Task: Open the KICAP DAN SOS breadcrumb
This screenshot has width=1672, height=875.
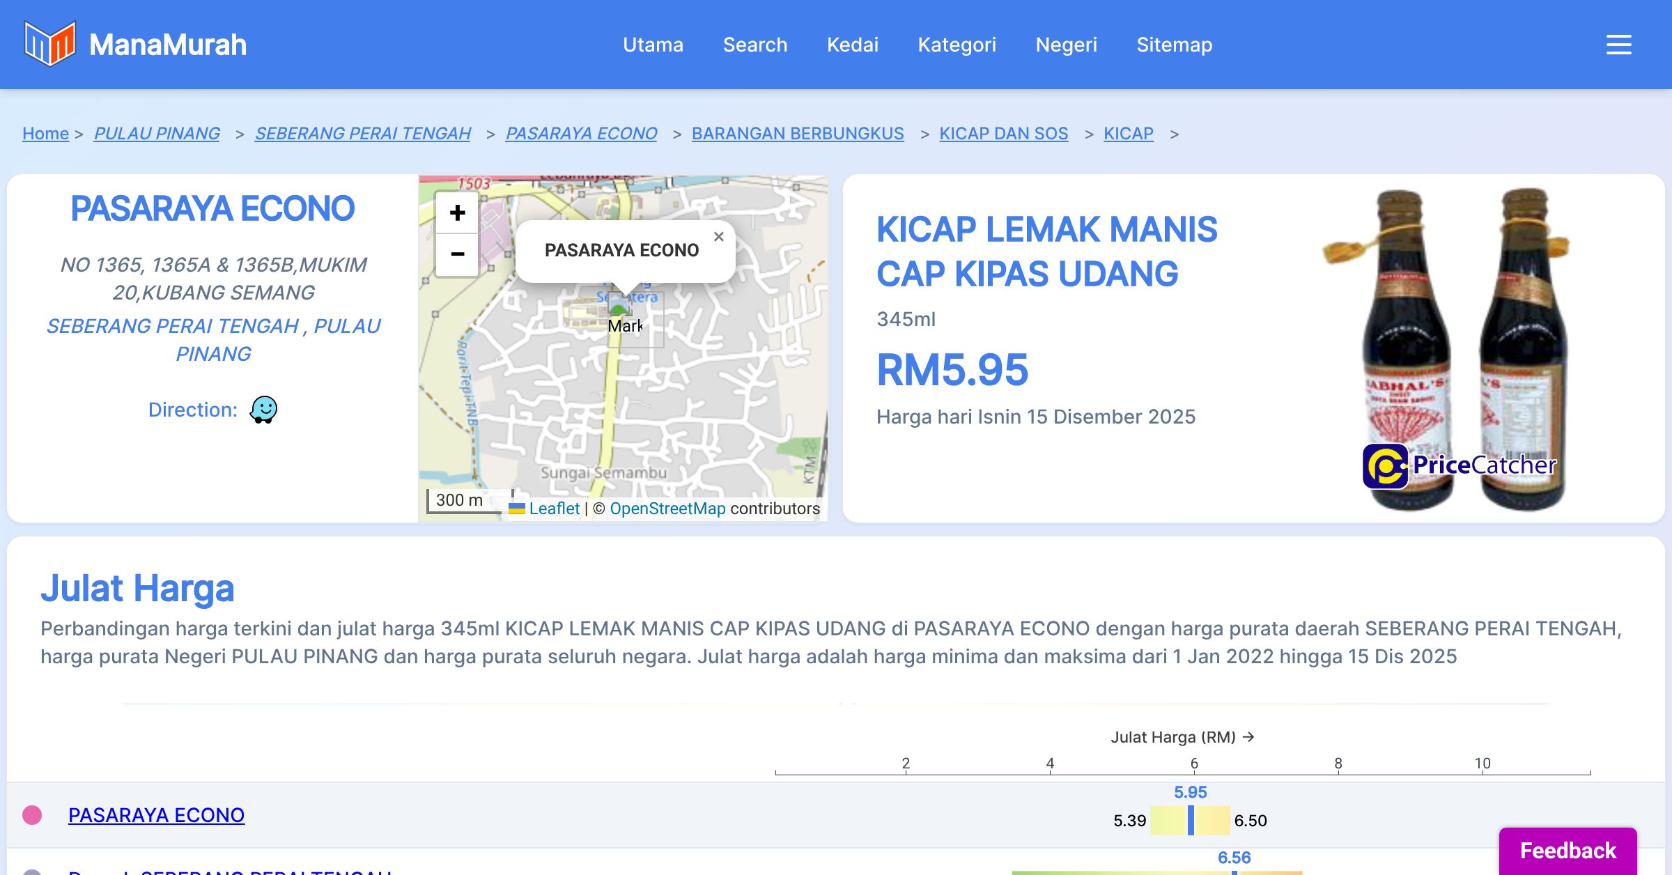Action: click(x=1003, y=133)
